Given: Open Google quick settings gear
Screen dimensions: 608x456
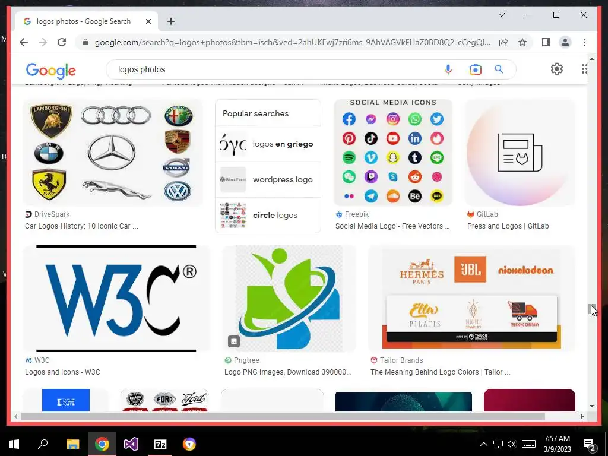Looking at the screenshot, I should pyautogui.click(x=557, y=69).
